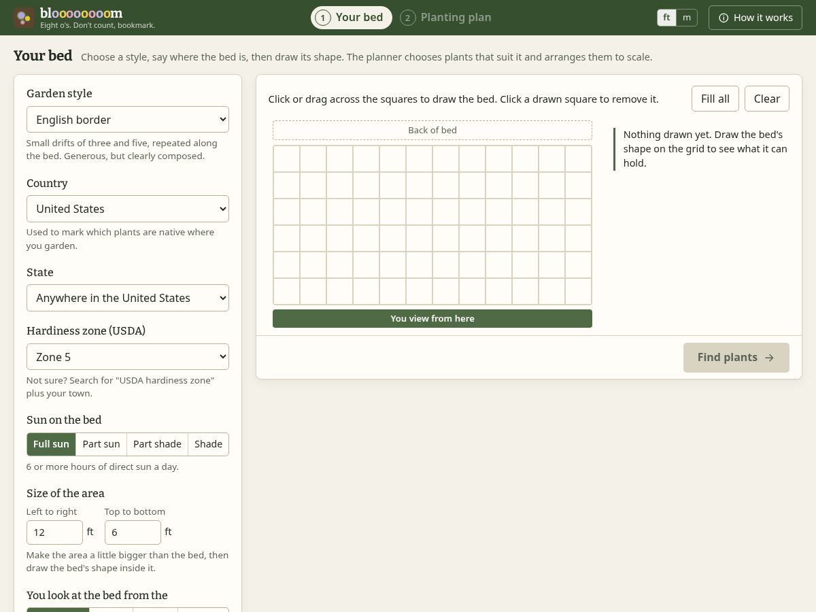Click the Top to bottom size field
Image resolution: width=816 pixels, height=612 pixels.
[x=133, y=532]
